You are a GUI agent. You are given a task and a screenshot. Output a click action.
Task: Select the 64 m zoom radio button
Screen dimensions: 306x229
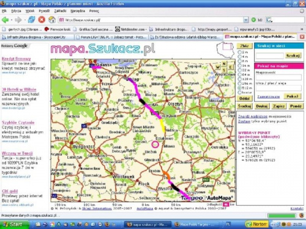[240, 75]
